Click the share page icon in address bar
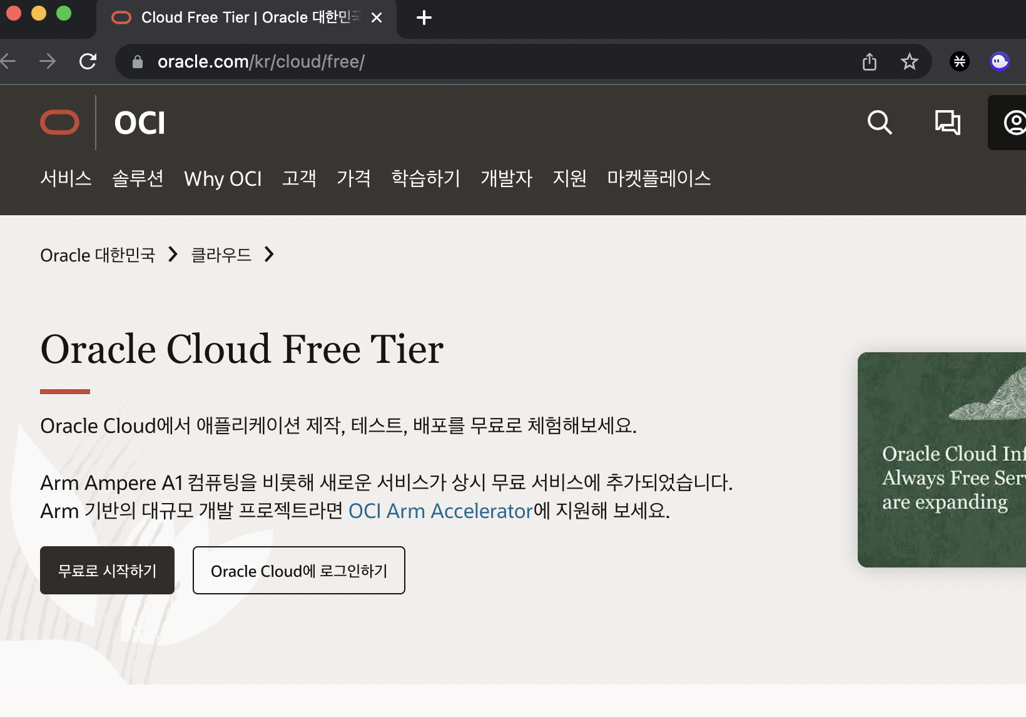Image resolution: width=1026 pixels, height=717 pixels. click(x=870, y=61)
